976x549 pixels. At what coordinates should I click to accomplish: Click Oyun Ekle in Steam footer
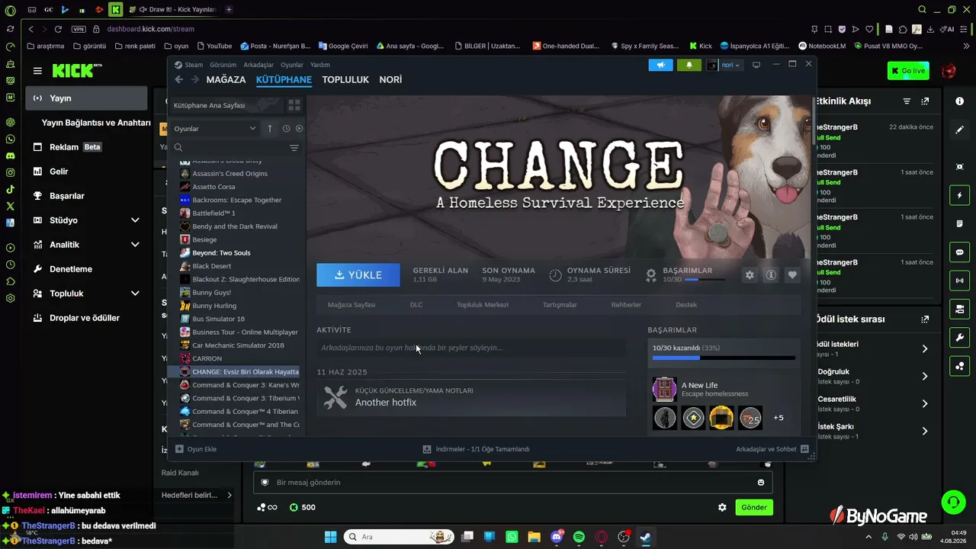pyautogui.click(x=196, y=449)
